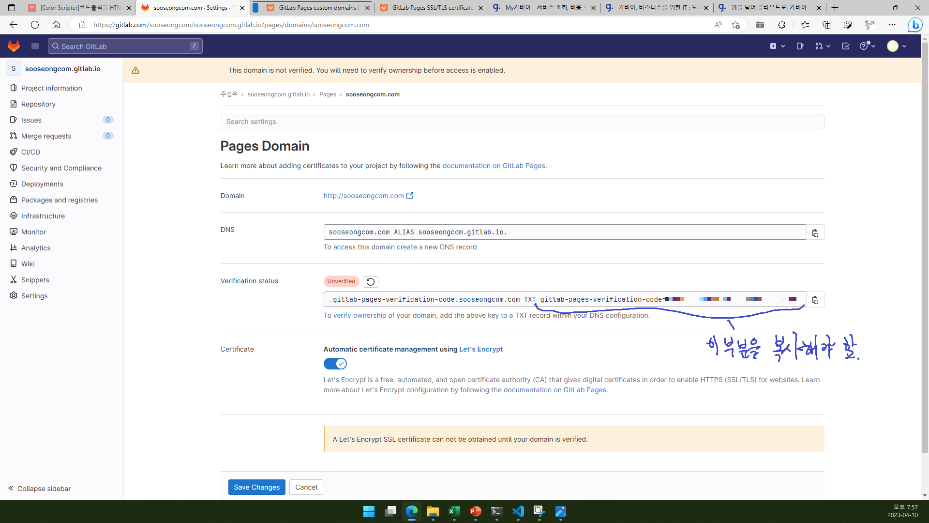The image size is (929, 523).
Task: Click the refresh verification status icon
Action: (370, 281)
